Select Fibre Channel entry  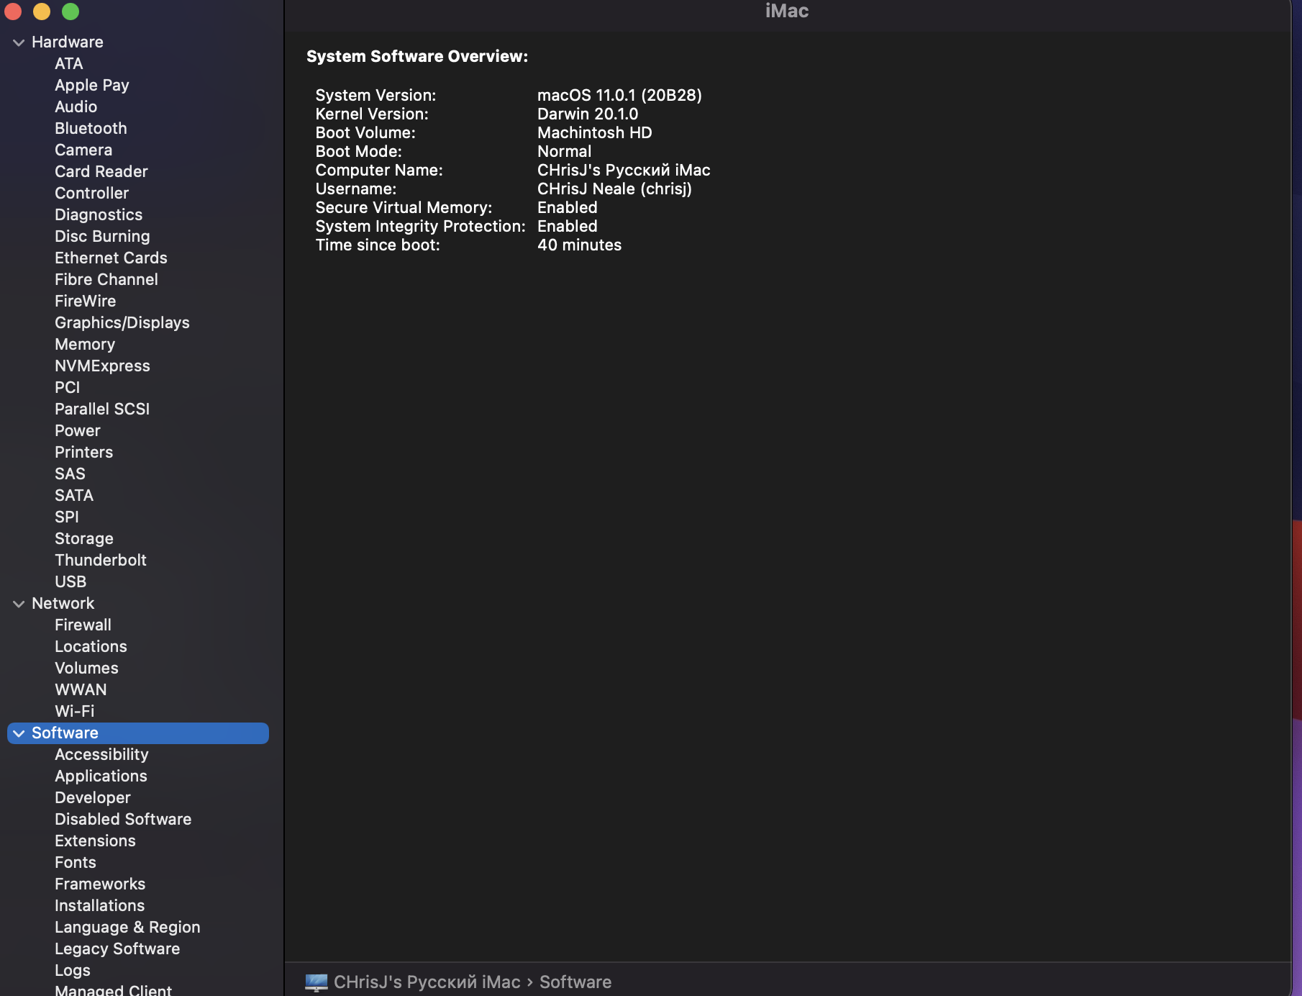pyautogui.click(x=106, y=280)
